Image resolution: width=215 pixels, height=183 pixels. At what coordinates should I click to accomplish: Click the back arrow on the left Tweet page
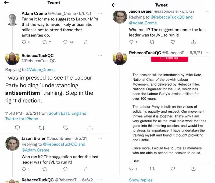(x=6, y=3)
